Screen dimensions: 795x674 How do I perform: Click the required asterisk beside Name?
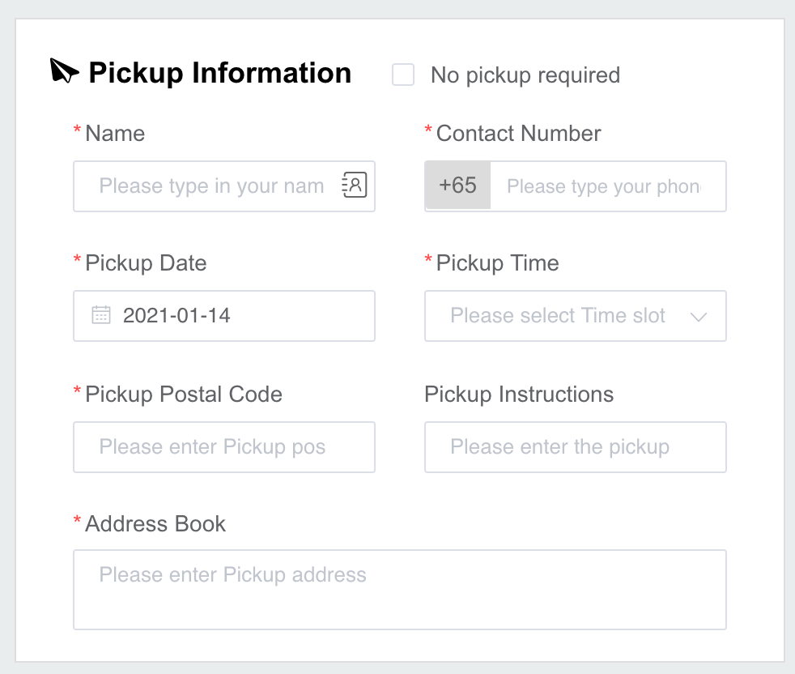[x=76, y=129]
